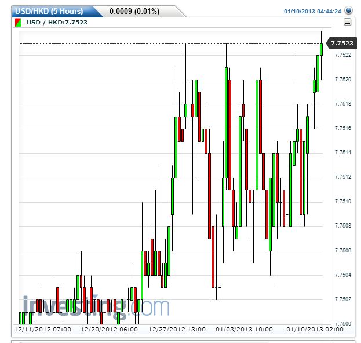361x343 pixels.
Task: Click the 12/11/2012 07:00 date label
Action: 43,330
